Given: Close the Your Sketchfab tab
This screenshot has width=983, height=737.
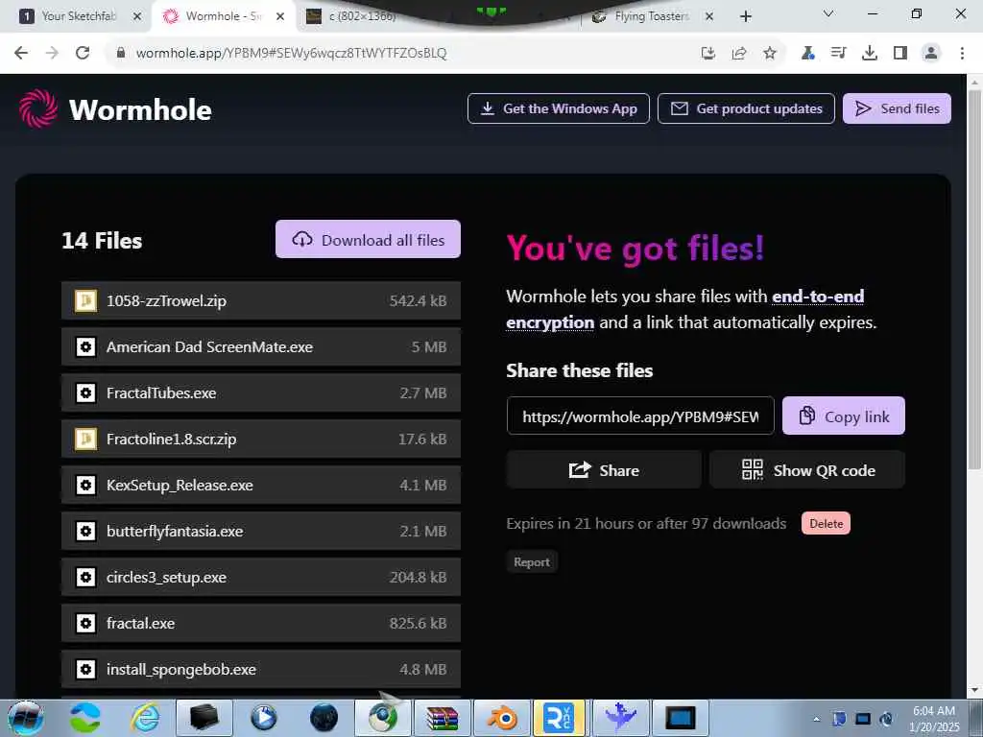Looking at the screenshot, I should (137, 16).
